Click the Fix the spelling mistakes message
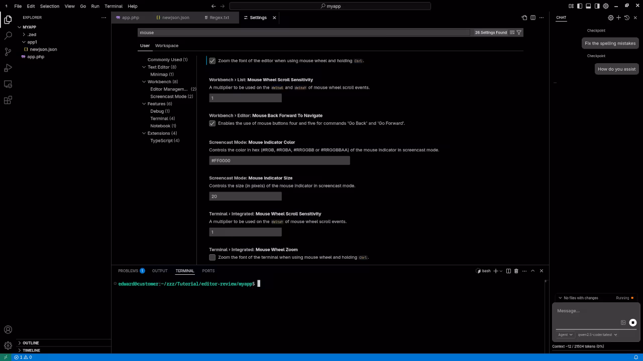 click(x=610, y=43)
